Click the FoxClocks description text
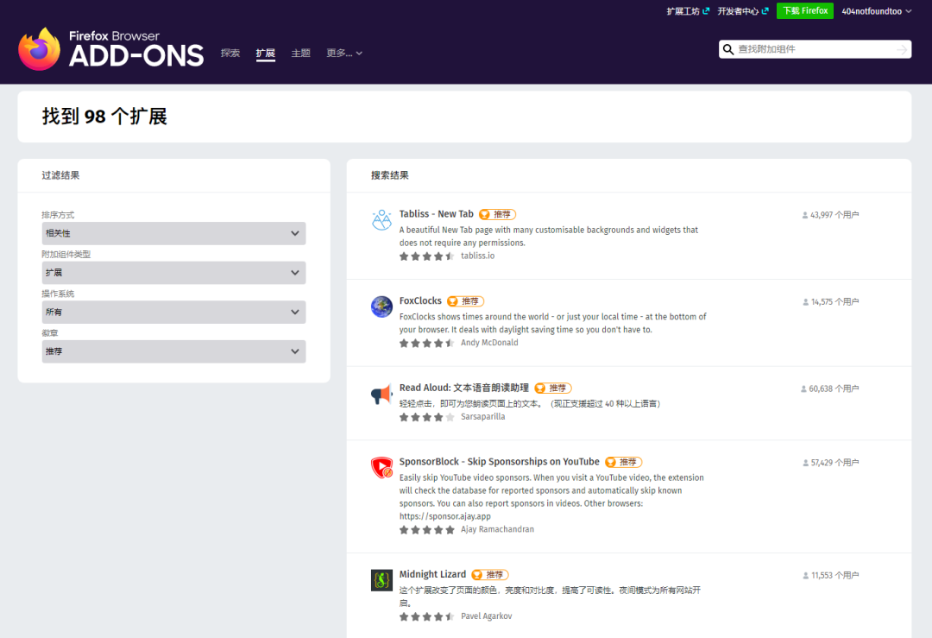Image resolution: width=932 pixels, height=638 pixels. click(x=553, y=324)
